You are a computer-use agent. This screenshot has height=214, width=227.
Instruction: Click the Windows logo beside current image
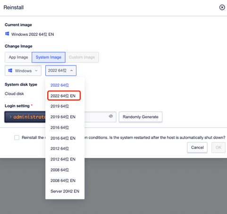7,33
